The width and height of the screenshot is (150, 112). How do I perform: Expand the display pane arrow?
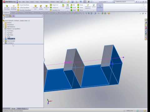click(42, 16)
